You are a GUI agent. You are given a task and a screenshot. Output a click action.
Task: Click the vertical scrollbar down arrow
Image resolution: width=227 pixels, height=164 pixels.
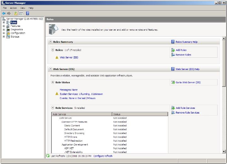click(224, 151)
